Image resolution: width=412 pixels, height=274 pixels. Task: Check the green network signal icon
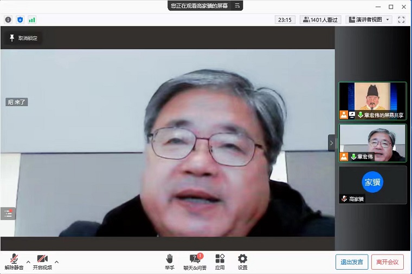pos(32,19)
